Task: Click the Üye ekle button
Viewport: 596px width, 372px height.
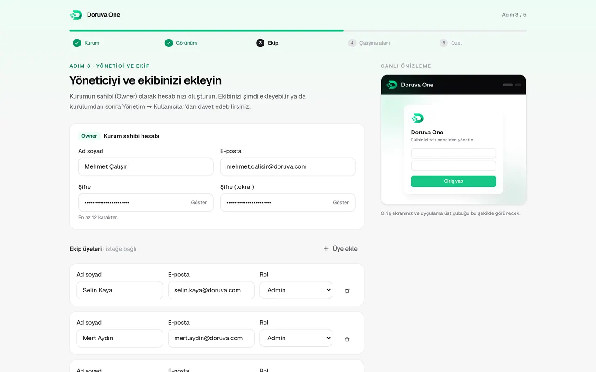Action: [x=340, y=249]
